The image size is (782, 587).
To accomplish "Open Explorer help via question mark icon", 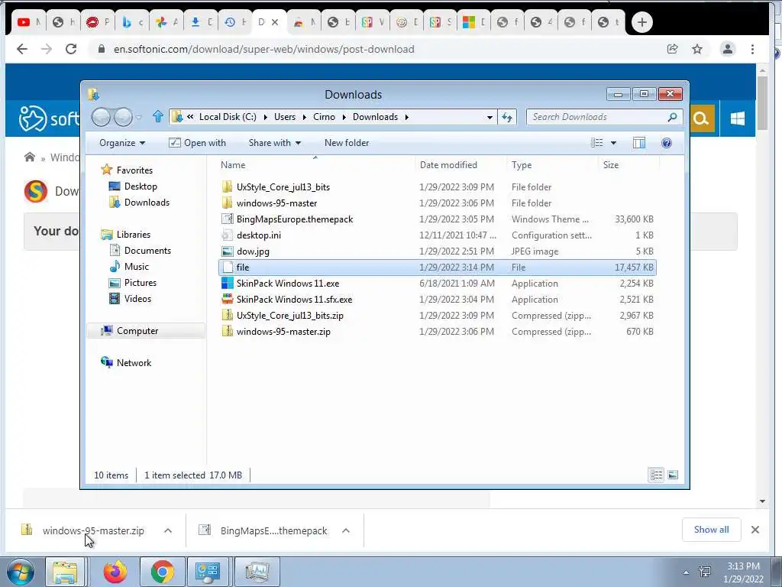I will [x=666, y=143].
